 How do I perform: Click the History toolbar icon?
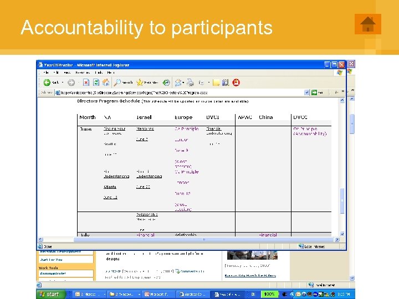tap(166, 83)
